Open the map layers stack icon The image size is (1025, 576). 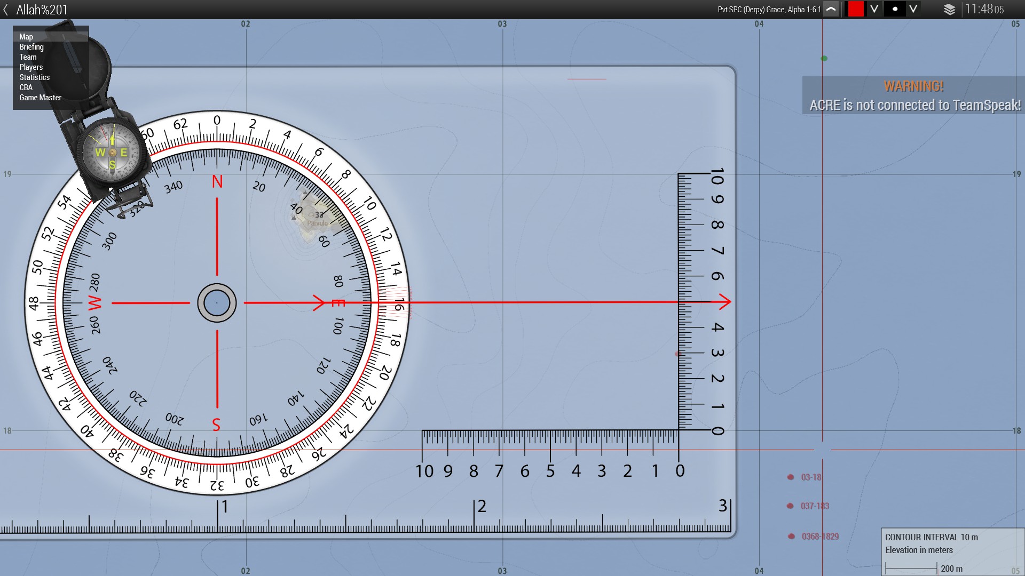[x=949, y=9]
